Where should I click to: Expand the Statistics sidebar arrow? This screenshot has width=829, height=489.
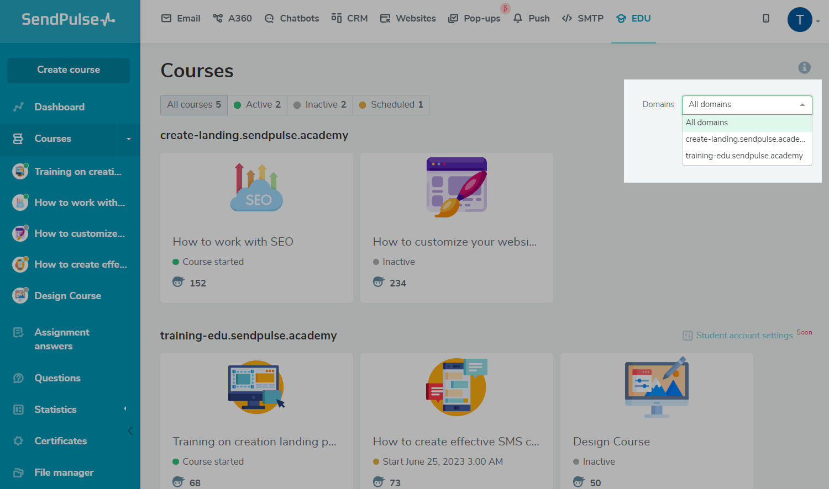[x=125, y=409]
